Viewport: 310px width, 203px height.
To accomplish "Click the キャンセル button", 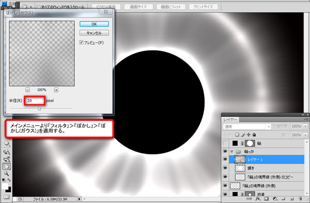I will point(94,33).
